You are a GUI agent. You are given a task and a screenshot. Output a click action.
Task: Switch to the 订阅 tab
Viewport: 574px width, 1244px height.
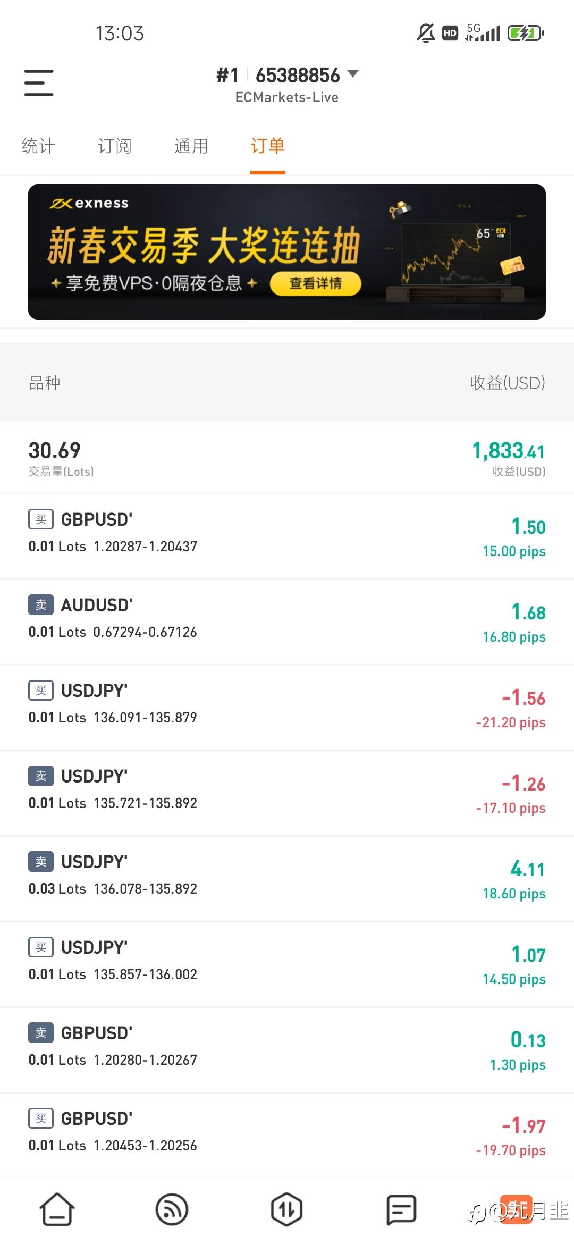[x=115, y=146]
